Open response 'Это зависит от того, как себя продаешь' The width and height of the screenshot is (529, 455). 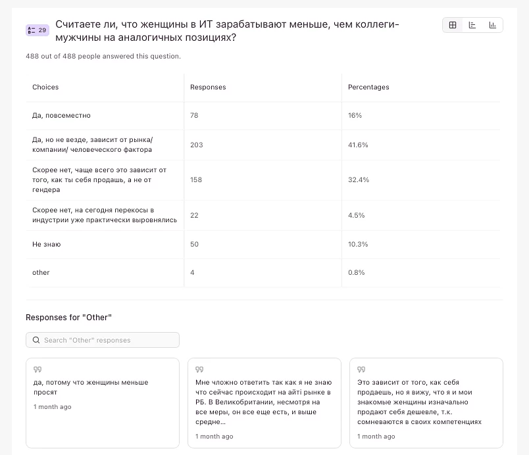[x=426, y=402]
